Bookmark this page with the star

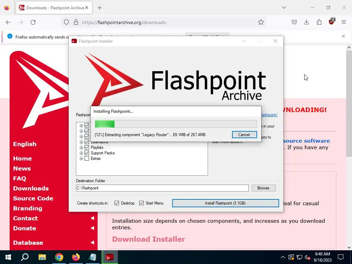(261, 22)
